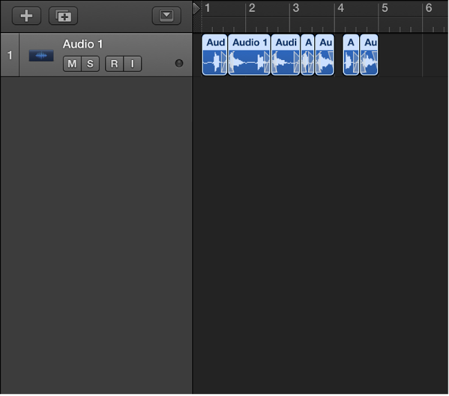Image resolution: width=449 pixels, height=396 pixels.
Task: Click bar 5 in the ruler
Action: click(384, 8)
